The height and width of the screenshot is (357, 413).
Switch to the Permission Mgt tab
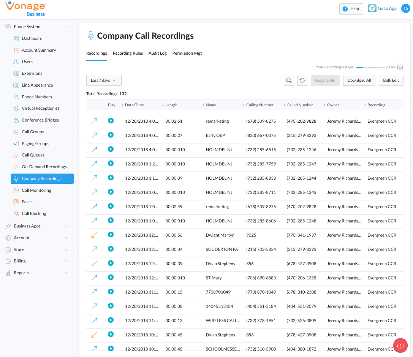click(187, 53)
